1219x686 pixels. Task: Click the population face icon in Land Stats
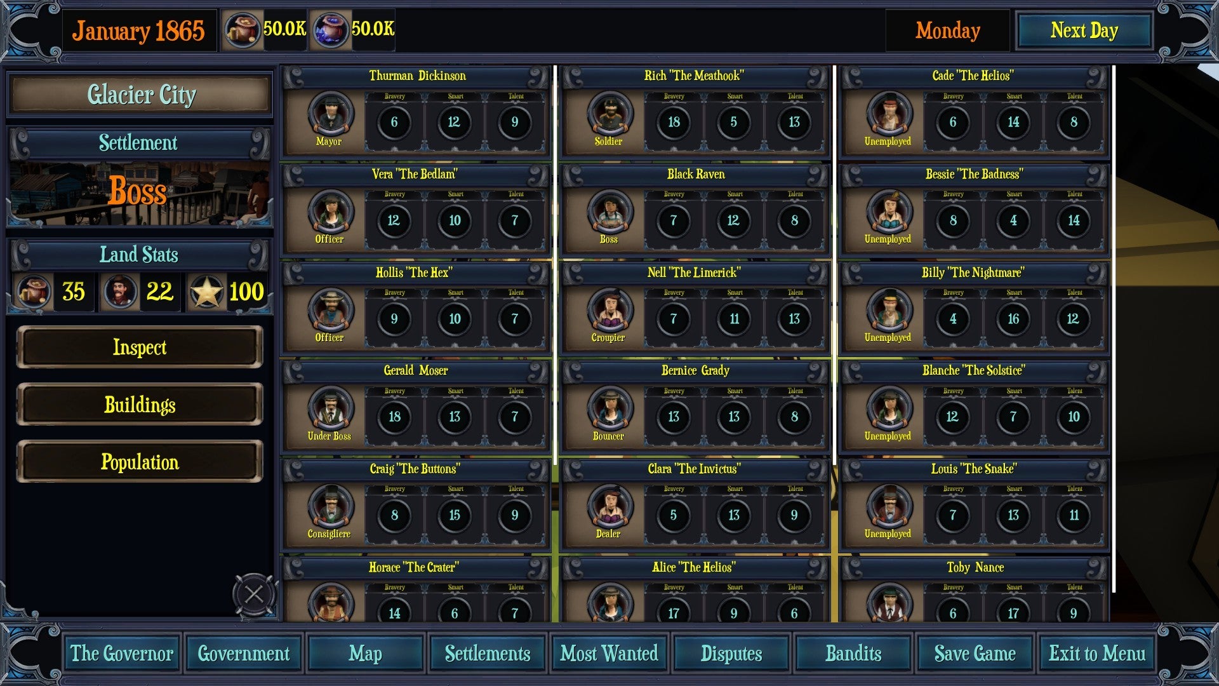(x=120, y=292)
